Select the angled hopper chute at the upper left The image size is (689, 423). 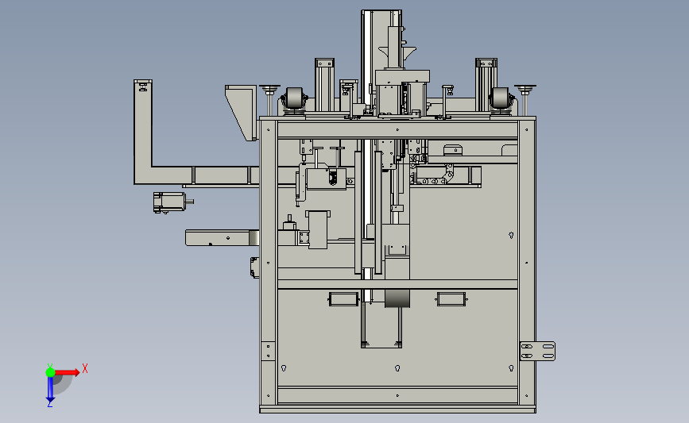coord(242,113)
